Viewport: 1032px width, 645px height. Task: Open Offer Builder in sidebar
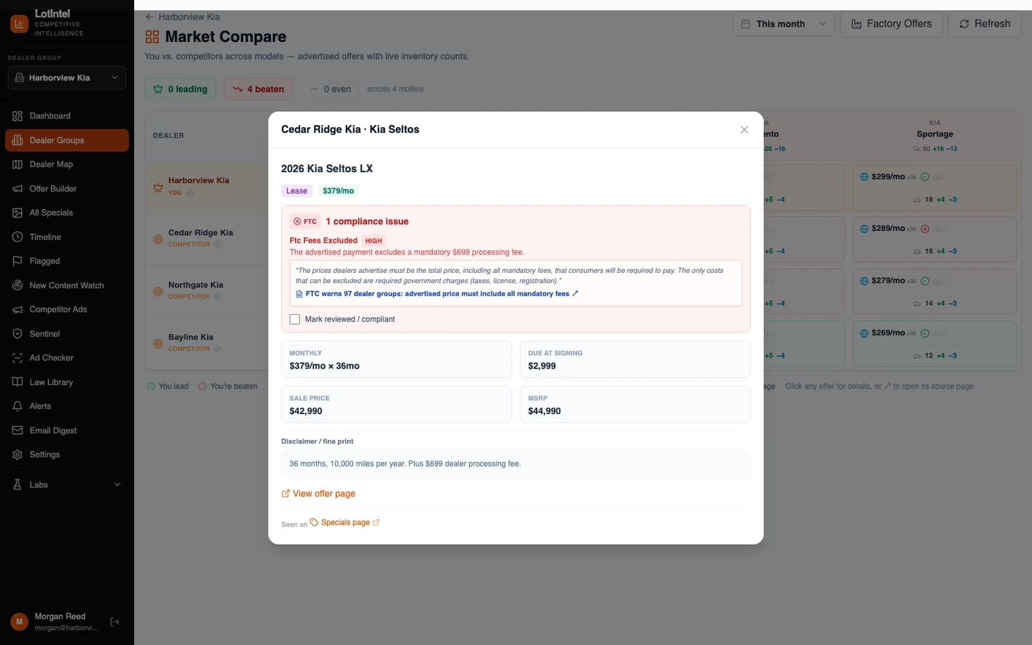coord(66,188)
